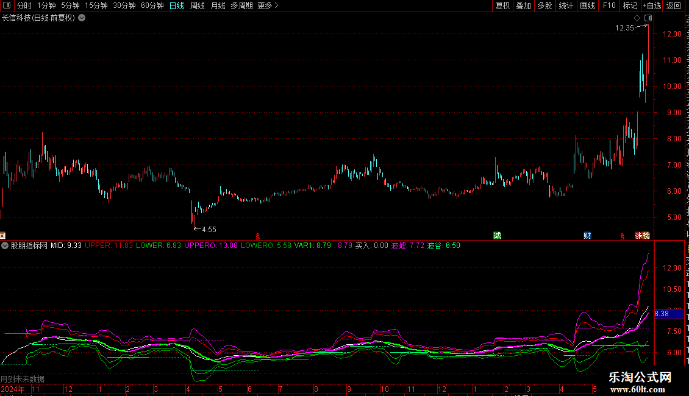Click the 4.55 low price label

pos(209,230)
